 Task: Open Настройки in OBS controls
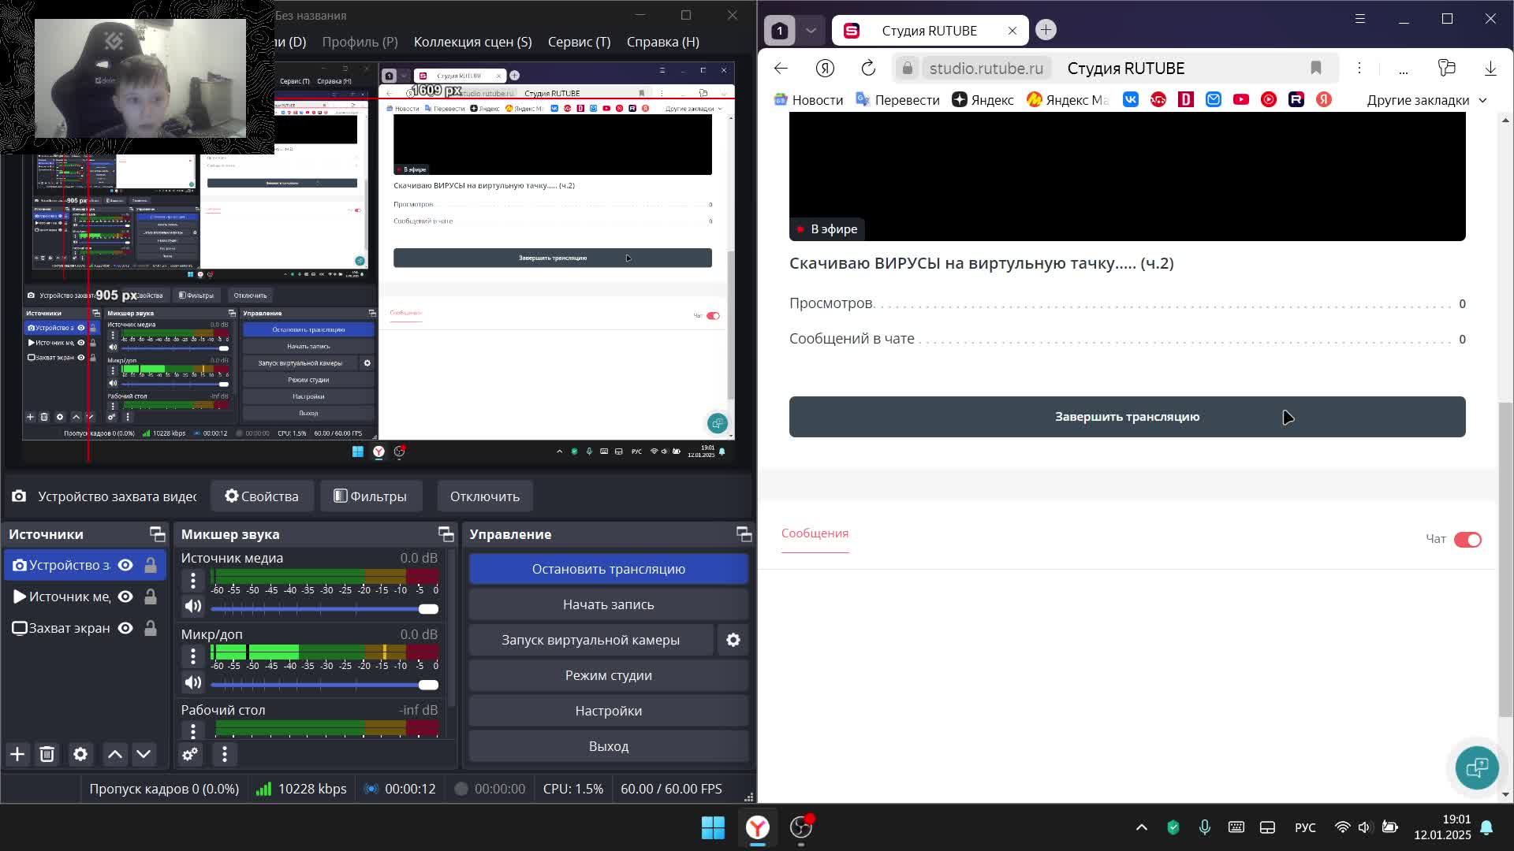(608, 711)
